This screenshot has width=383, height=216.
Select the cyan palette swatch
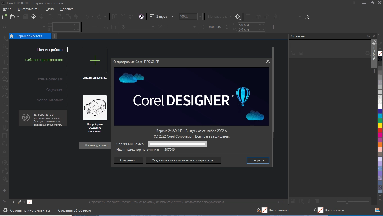pos(380,116)
